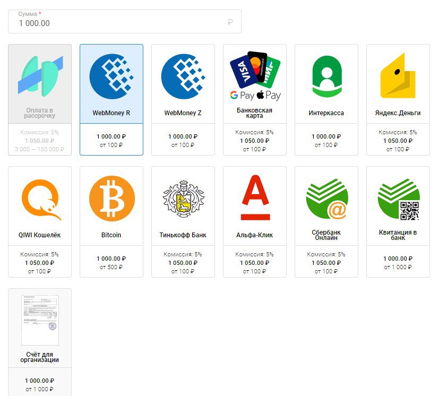Focus the Сумма amount input field
The width and height of the screenshot is (438, 396).
coord(125,22)
